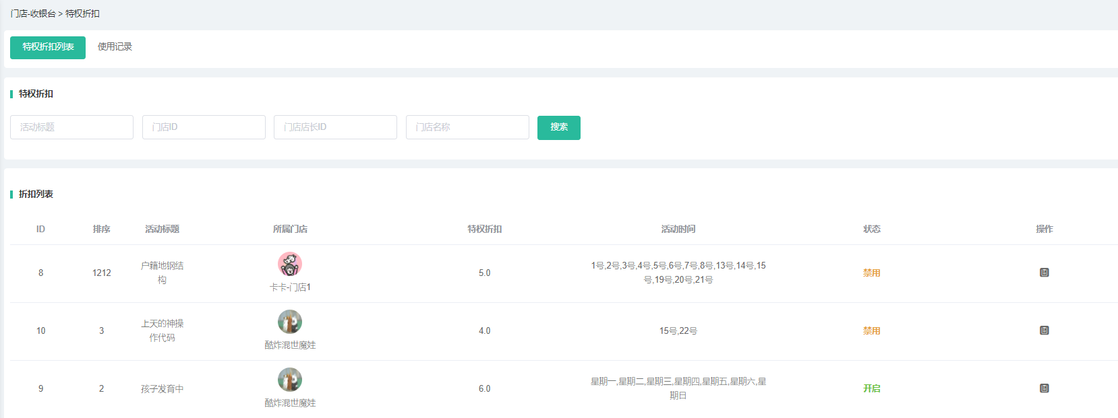Open the action icon for 上天的神操作代码 row
Image resolution: width=1118 pixels, height=418 pixels.
(1044, 330)
